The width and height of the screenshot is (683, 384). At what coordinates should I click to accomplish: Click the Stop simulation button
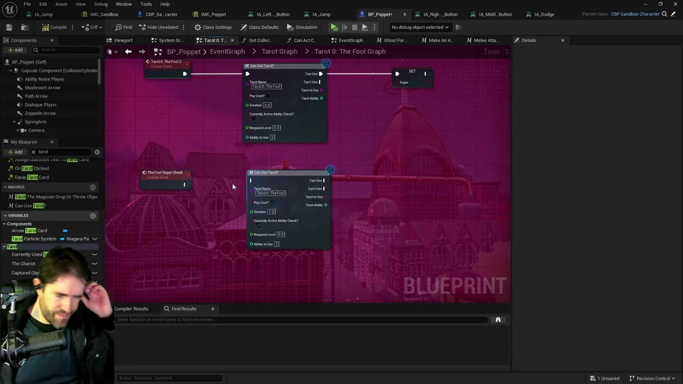(354, 27)
